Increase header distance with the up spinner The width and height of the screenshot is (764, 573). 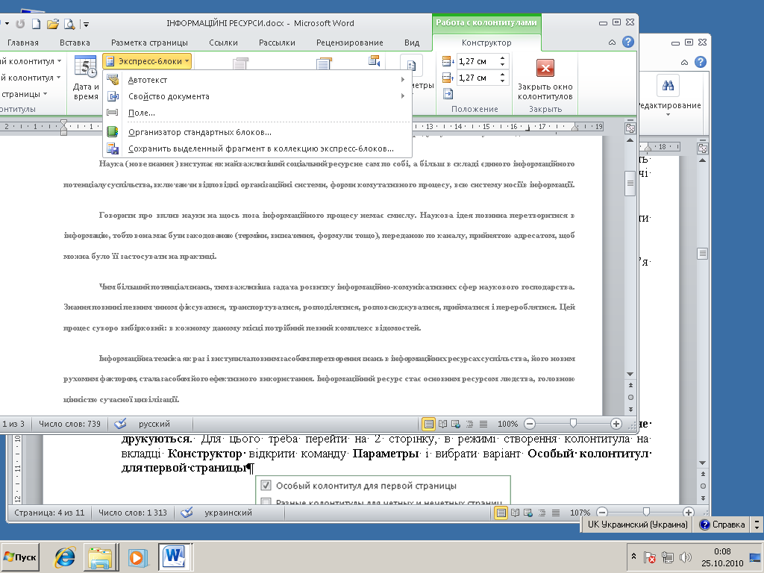pos(503,58)
